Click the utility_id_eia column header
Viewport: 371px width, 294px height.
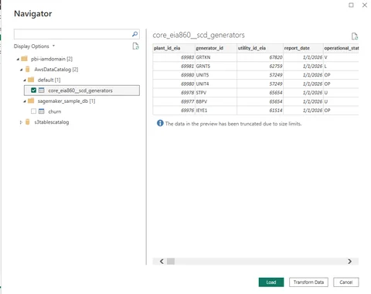(260, 48)
